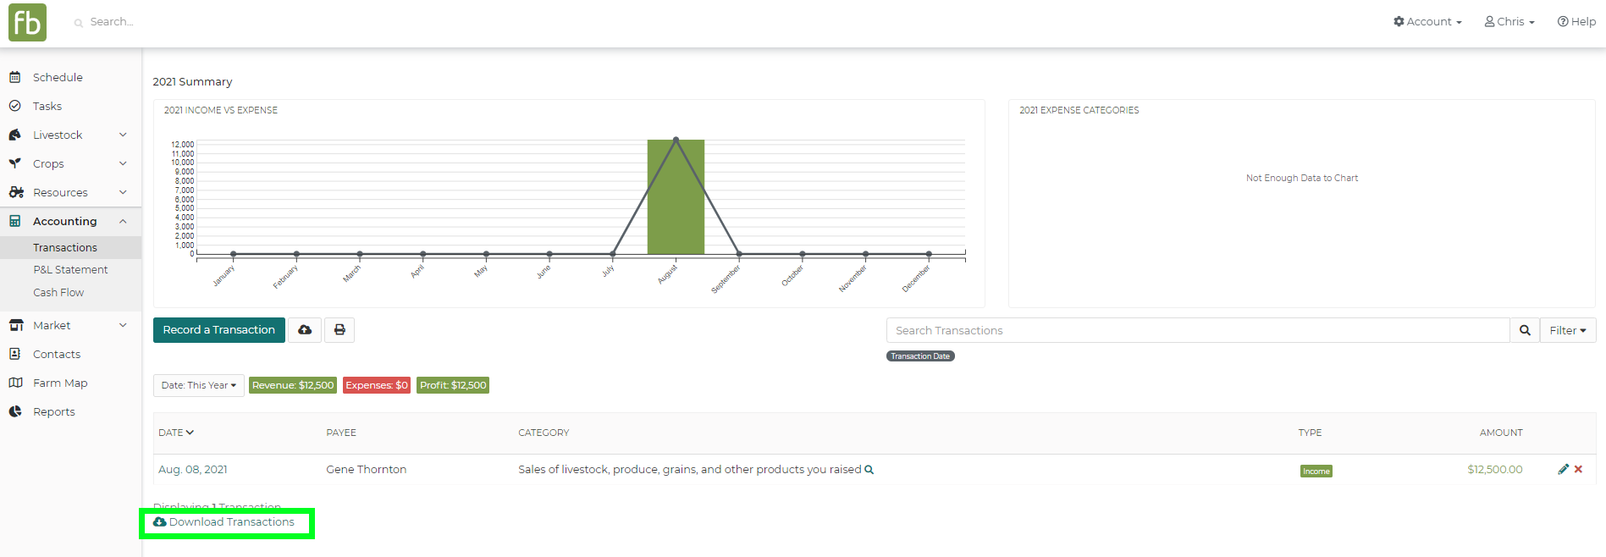
Task: Delete the Gene Thornton transaction red X
Action: click(1578, 469)
